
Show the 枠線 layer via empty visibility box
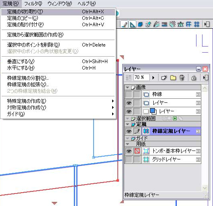coord(129,94)
